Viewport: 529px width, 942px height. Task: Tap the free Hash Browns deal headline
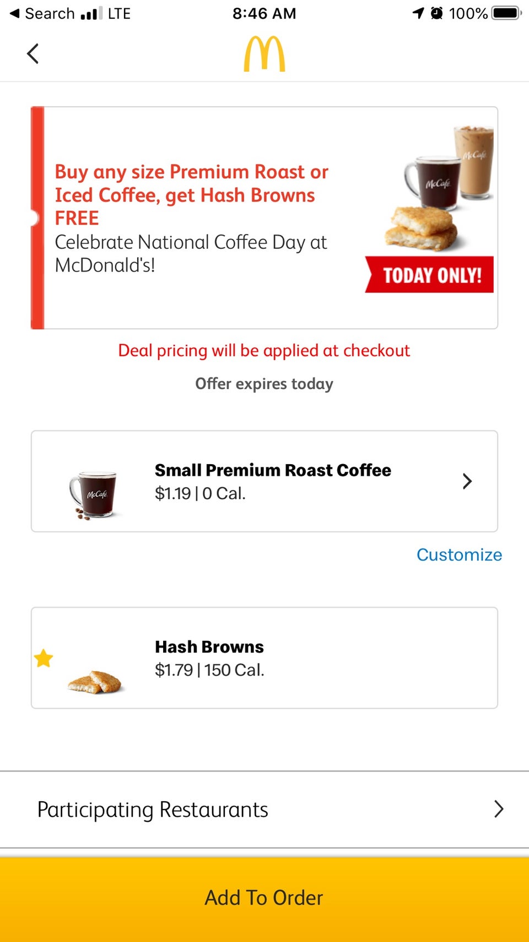pyautogui.click(x=191, y=195)
